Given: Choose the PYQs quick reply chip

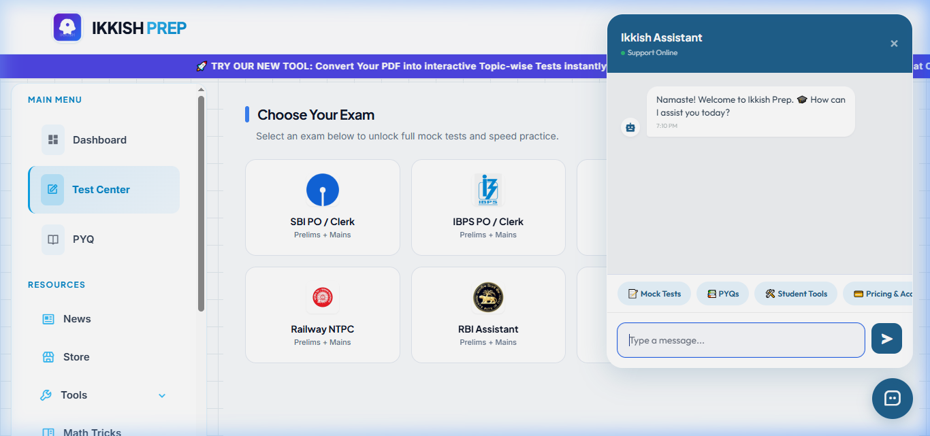Looking at the screenshot, I should pos(722,294).
